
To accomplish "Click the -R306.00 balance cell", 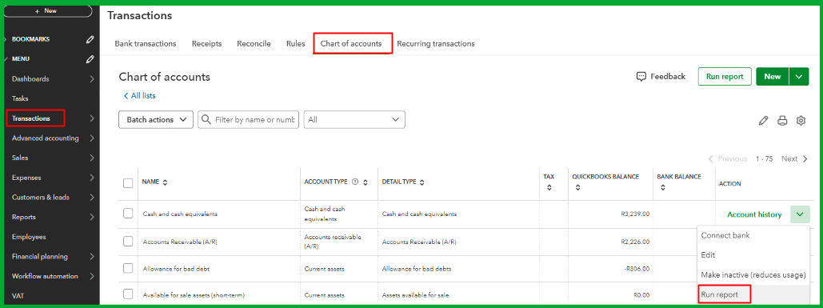I will pyautogui.click(x=636, y=269).
